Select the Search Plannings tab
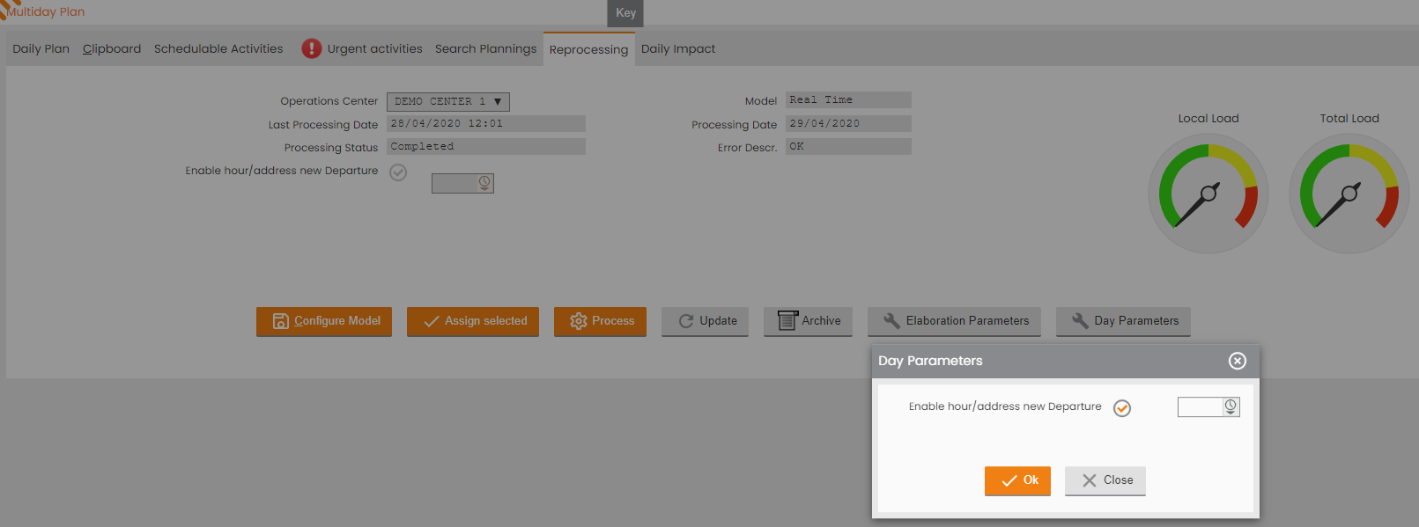Viewport: 1419px width, 527px height. [485, 49]
